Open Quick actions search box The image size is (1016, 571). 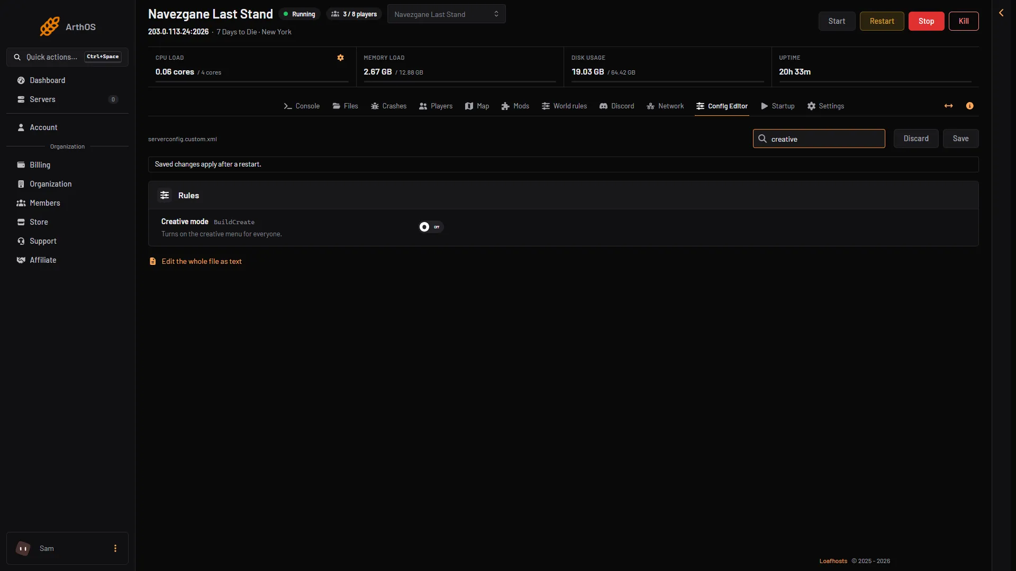tap(67, 57)
